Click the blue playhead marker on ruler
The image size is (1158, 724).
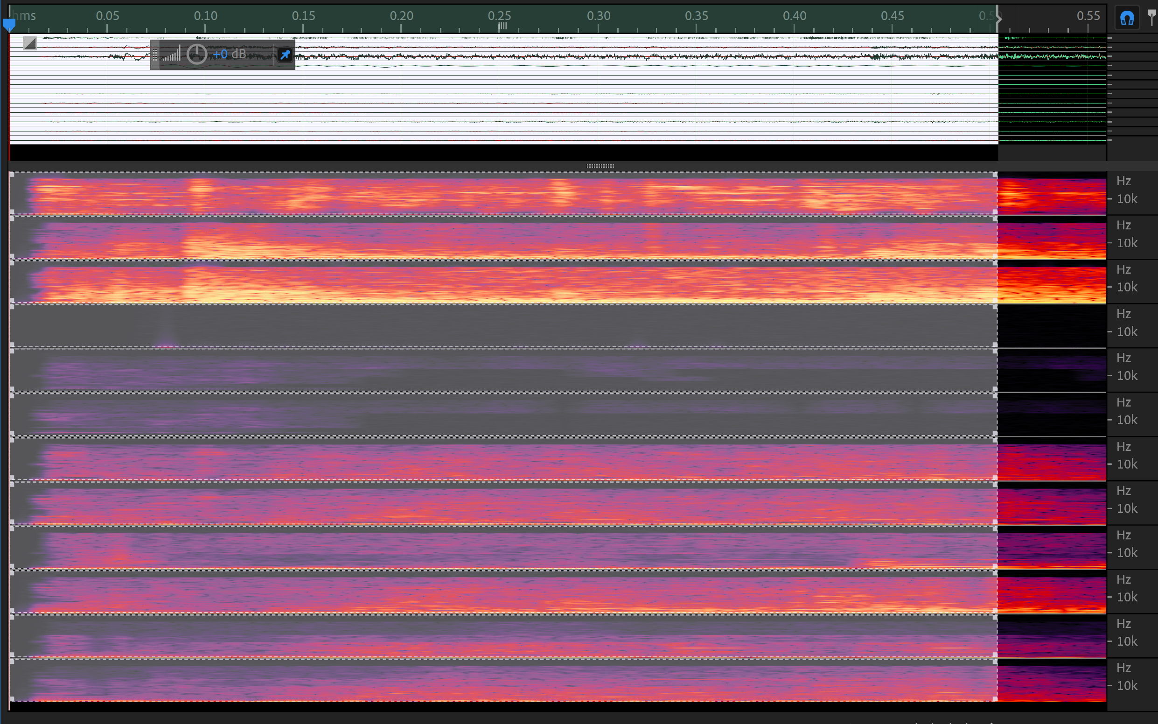(8, 24)
